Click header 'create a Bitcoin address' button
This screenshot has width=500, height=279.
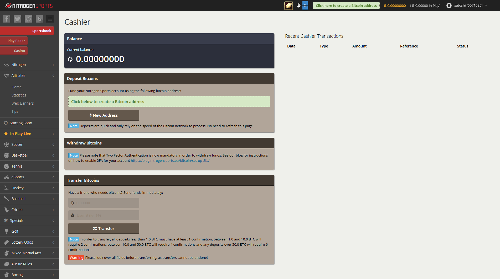346,6
